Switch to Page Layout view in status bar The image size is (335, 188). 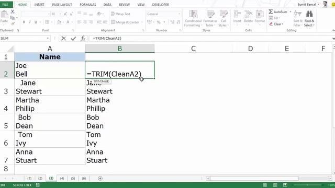[x=275, y=185]
